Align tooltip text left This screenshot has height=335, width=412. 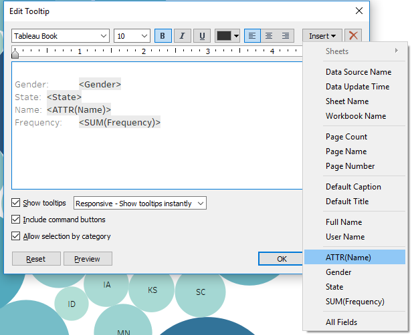point(252,35)
